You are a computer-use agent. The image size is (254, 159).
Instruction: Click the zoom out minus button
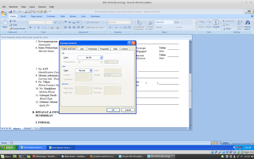click(231, 143)
